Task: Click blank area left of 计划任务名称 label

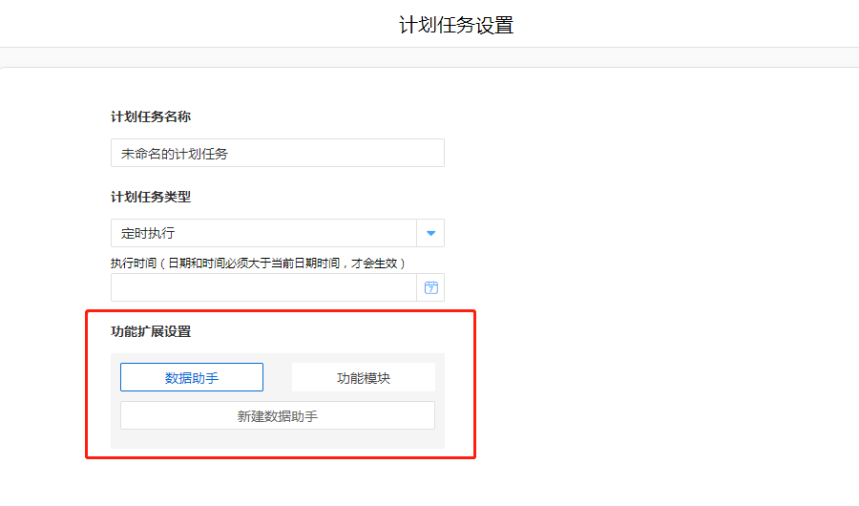Action: pyautogui.click(x=57, y=116)
